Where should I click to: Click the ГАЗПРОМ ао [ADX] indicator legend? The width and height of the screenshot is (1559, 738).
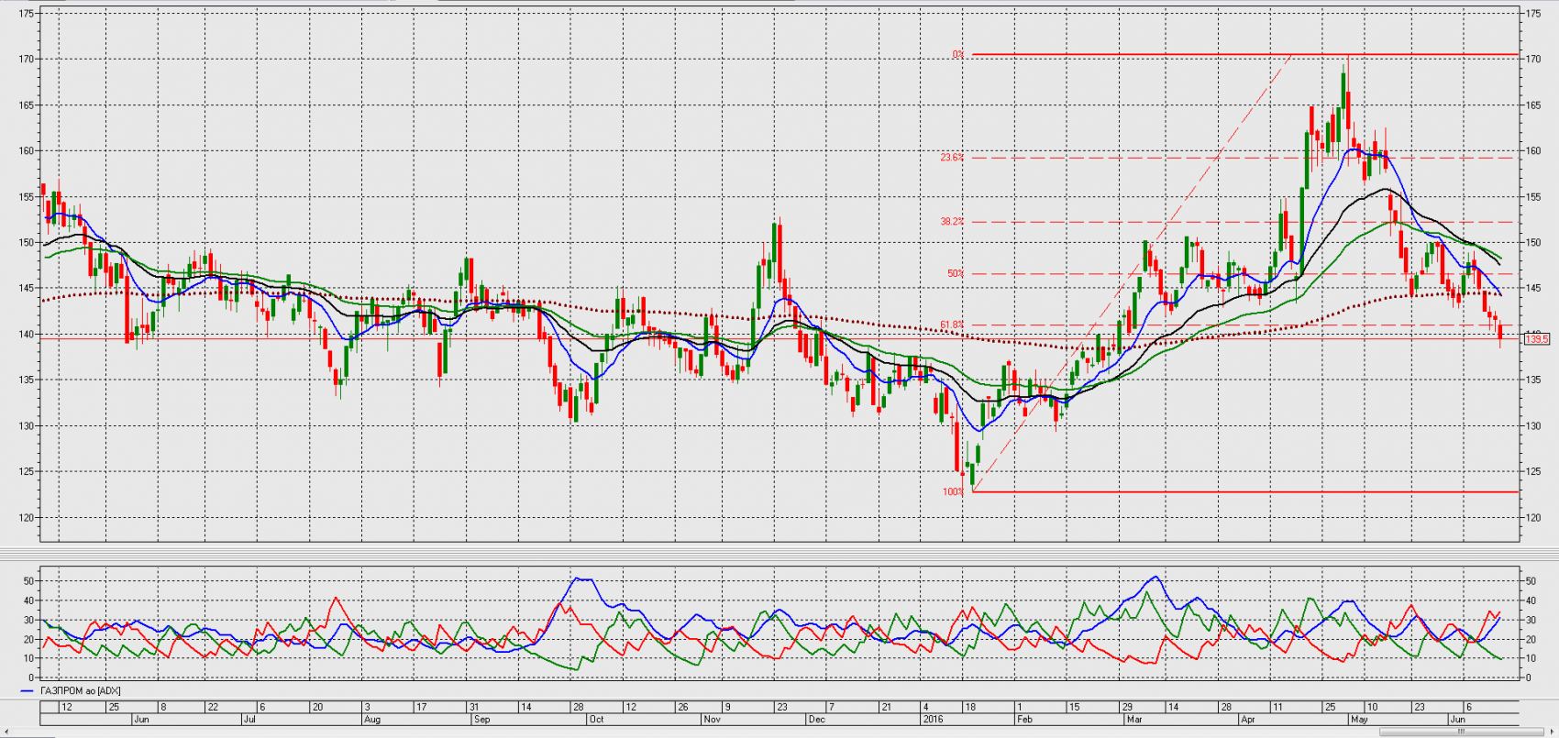[x=81, y=691]
